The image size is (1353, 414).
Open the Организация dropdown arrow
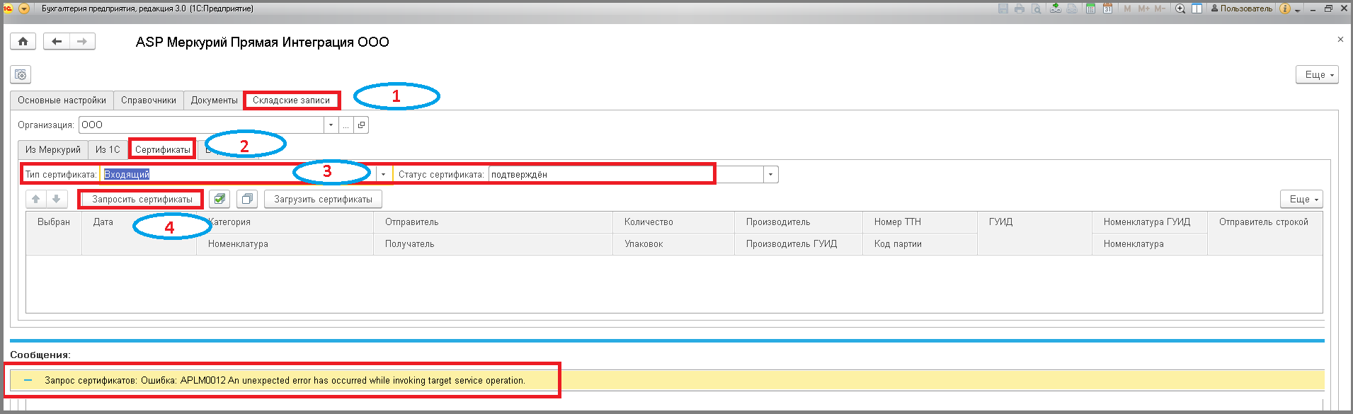[x=331, y=125]
